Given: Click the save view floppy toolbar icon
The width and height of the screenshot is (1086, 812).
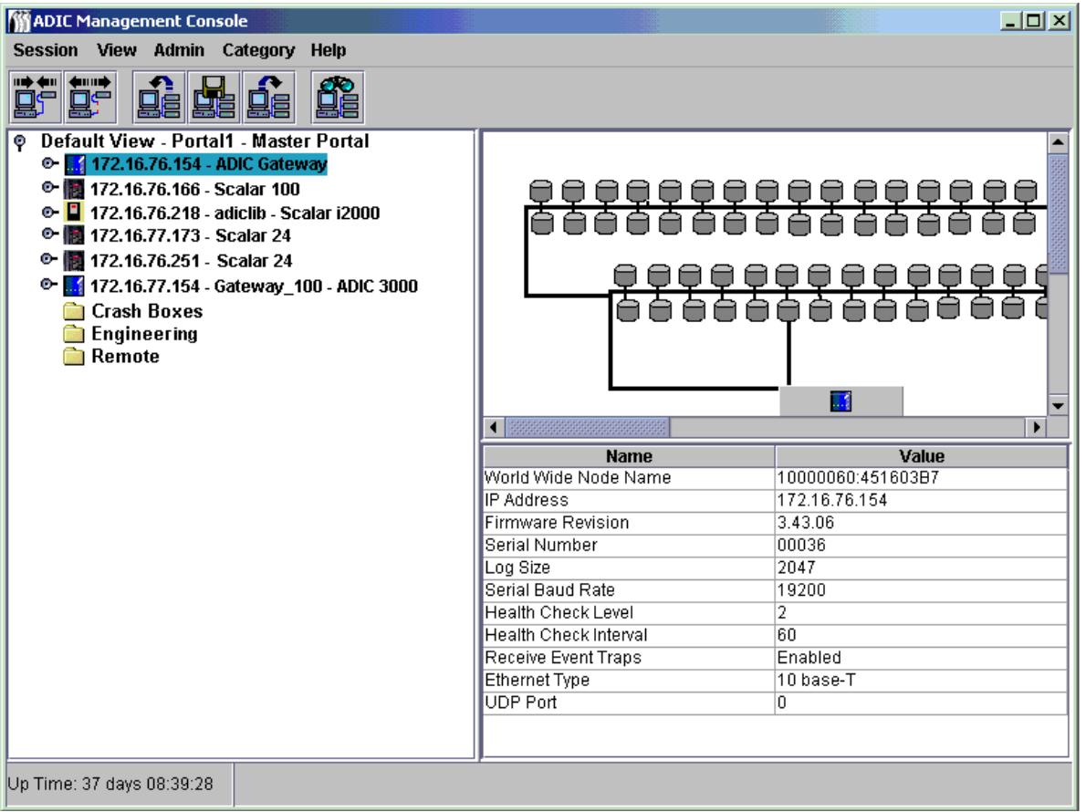Looking at the screenshot, I should pyautogui.click(x=214, y=98).
